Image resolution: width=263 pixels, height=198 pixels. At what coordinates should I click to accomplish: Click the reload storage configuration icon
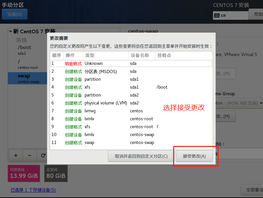43,156
